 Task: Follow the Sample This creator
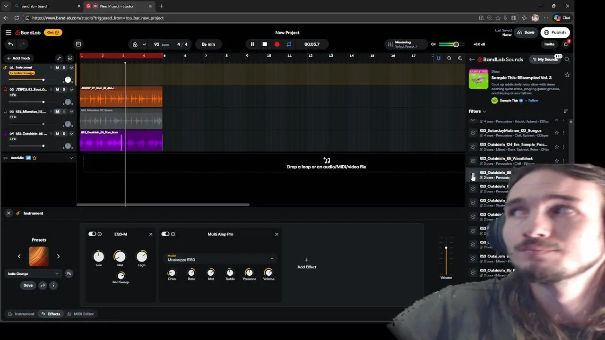[x=533, y=101]
